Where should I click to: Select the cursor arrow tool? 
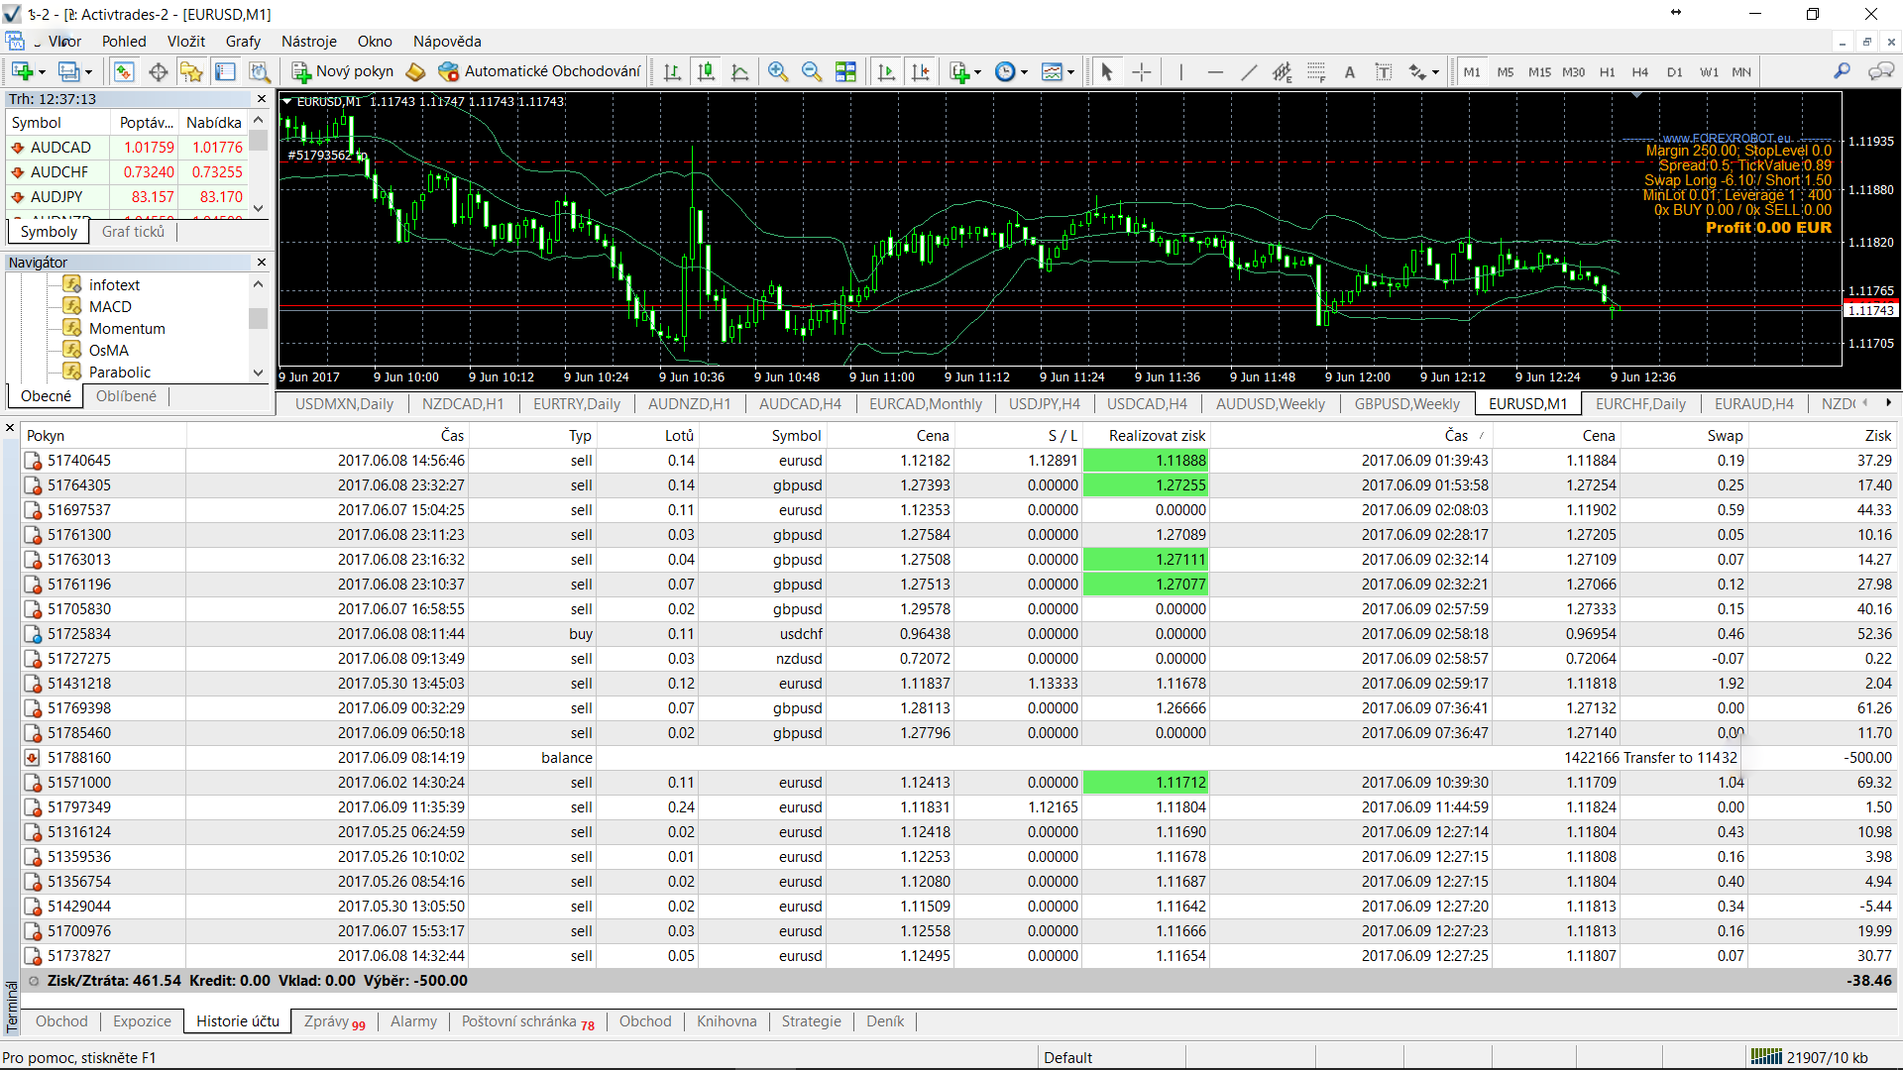pyautogui.click(x=1107, y=71)
